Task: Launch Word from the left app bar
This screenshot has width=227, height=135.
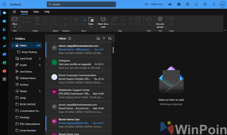Action: (x=4, y=55)
